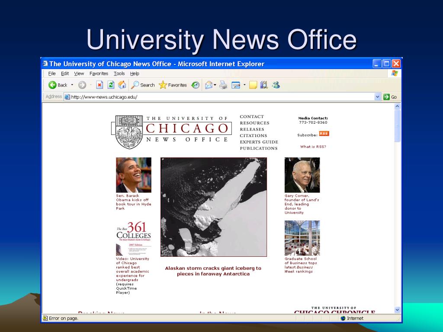Open the Edit menu
This screenshot has height=332, width=443.
tap(65, 73)
